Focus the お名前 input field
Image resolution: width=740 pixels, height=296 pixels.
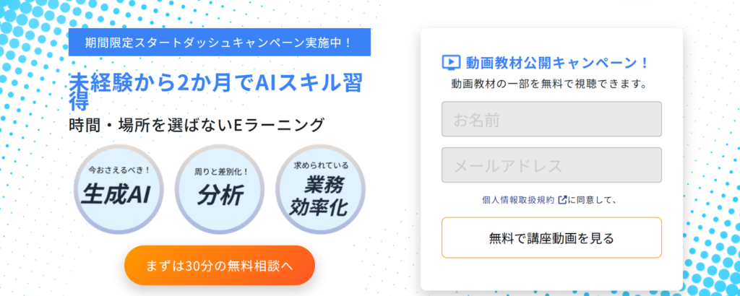551,119
